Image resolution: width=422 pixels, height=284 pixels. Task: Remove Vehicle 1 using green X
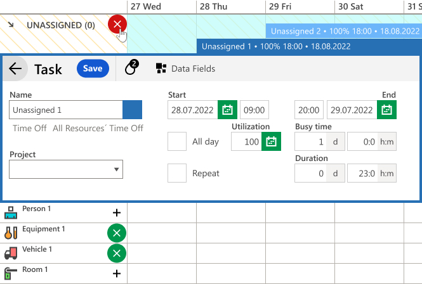click(x=117, y=253)
